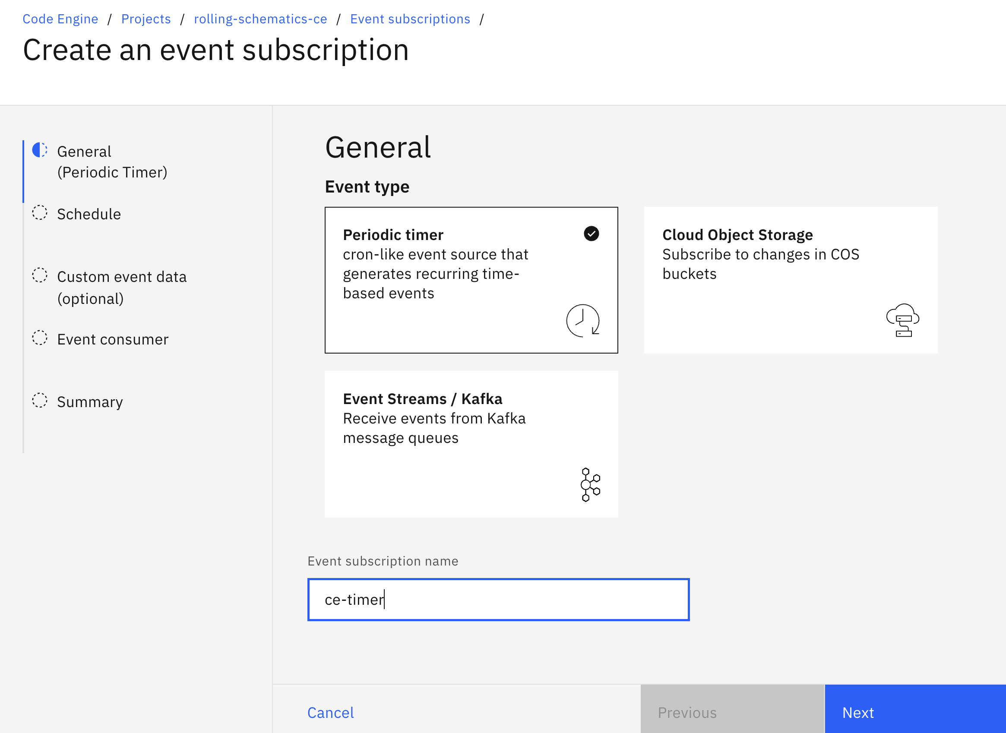Click the Custom event data step circle
Screen dimensions: 1006x733
pyautogui.click(x=39, y=275)
